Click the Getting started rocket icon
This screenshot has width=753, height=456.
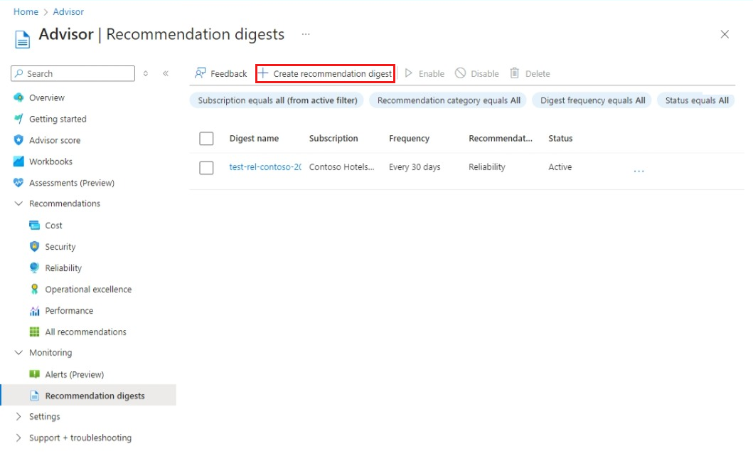click(x=18, y=119)
